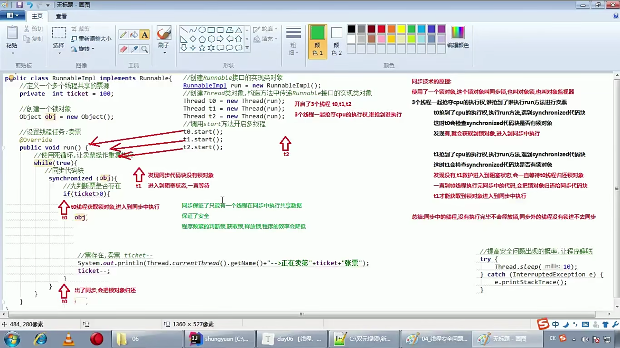Pick the purple color swatch
This screenshot has height=348, width=620.
click(x=441, y=29)
